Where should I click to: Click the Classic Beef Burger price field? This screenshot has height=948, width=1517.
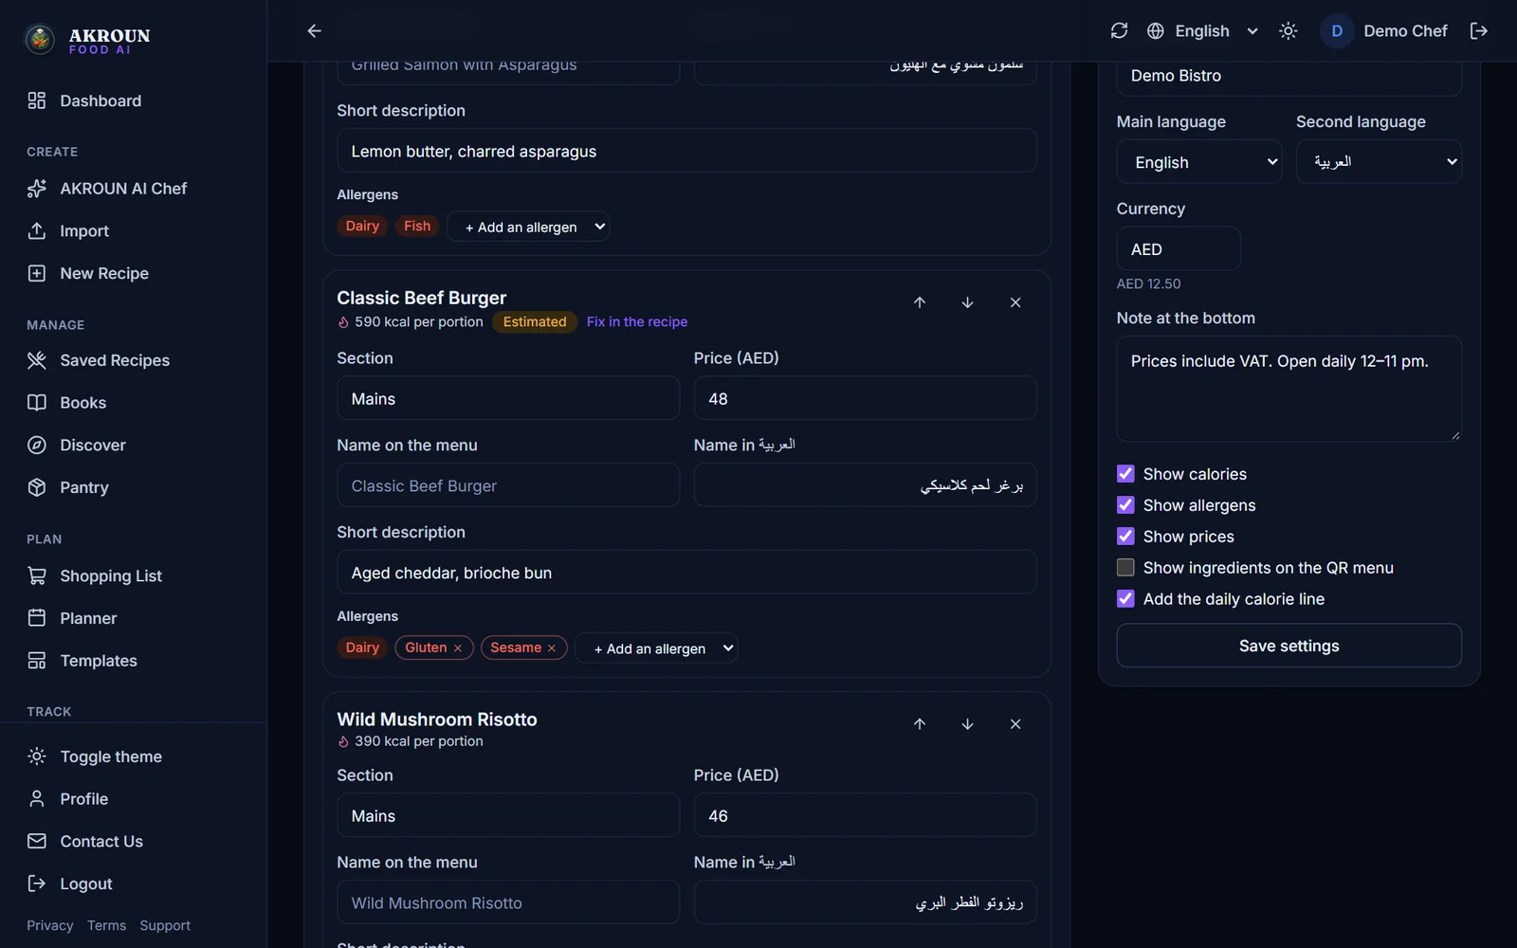(865, 398)
